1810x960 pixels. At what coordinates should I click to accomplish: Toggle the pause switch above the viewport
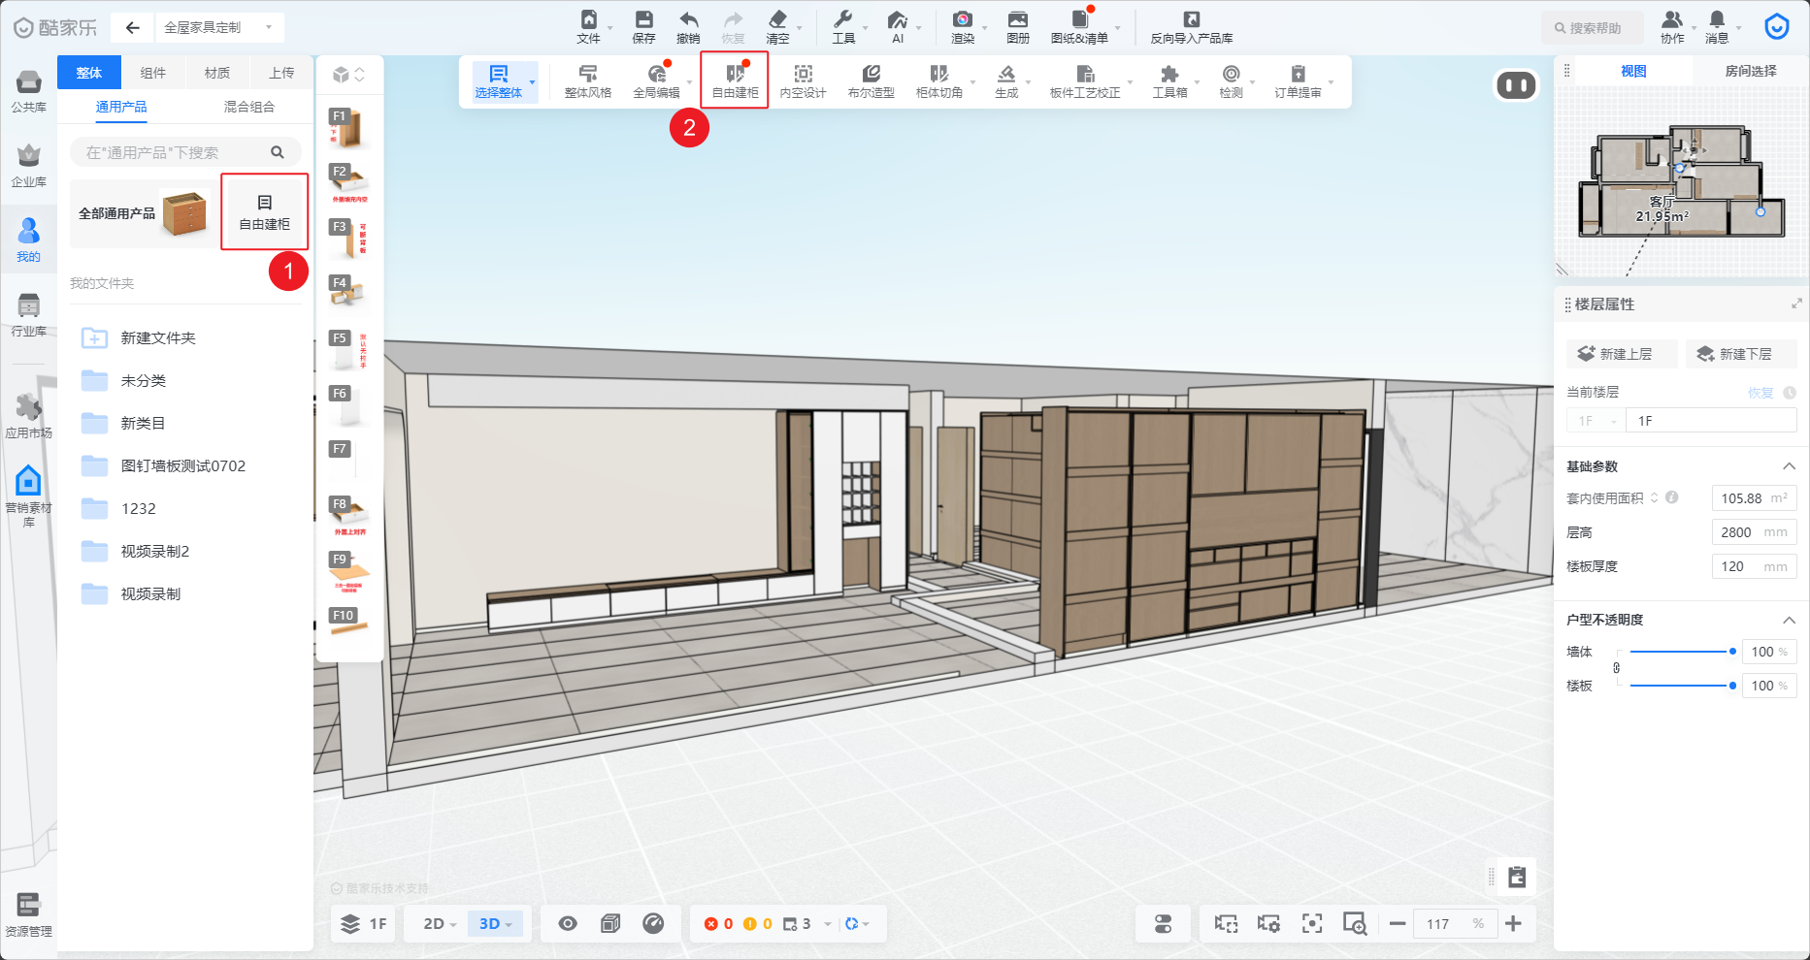[x=1515, y=86]
